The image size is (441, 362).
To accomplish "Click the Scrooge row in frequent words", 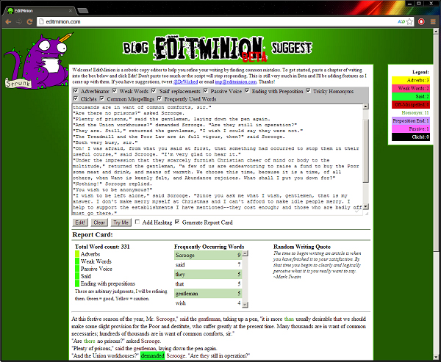I will coord(208,256).
